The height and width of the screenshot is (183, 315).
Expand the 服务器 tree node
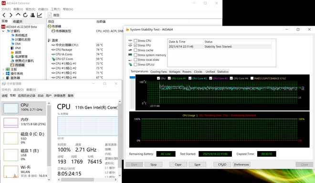pyautogui.click(x=3, y=78)
